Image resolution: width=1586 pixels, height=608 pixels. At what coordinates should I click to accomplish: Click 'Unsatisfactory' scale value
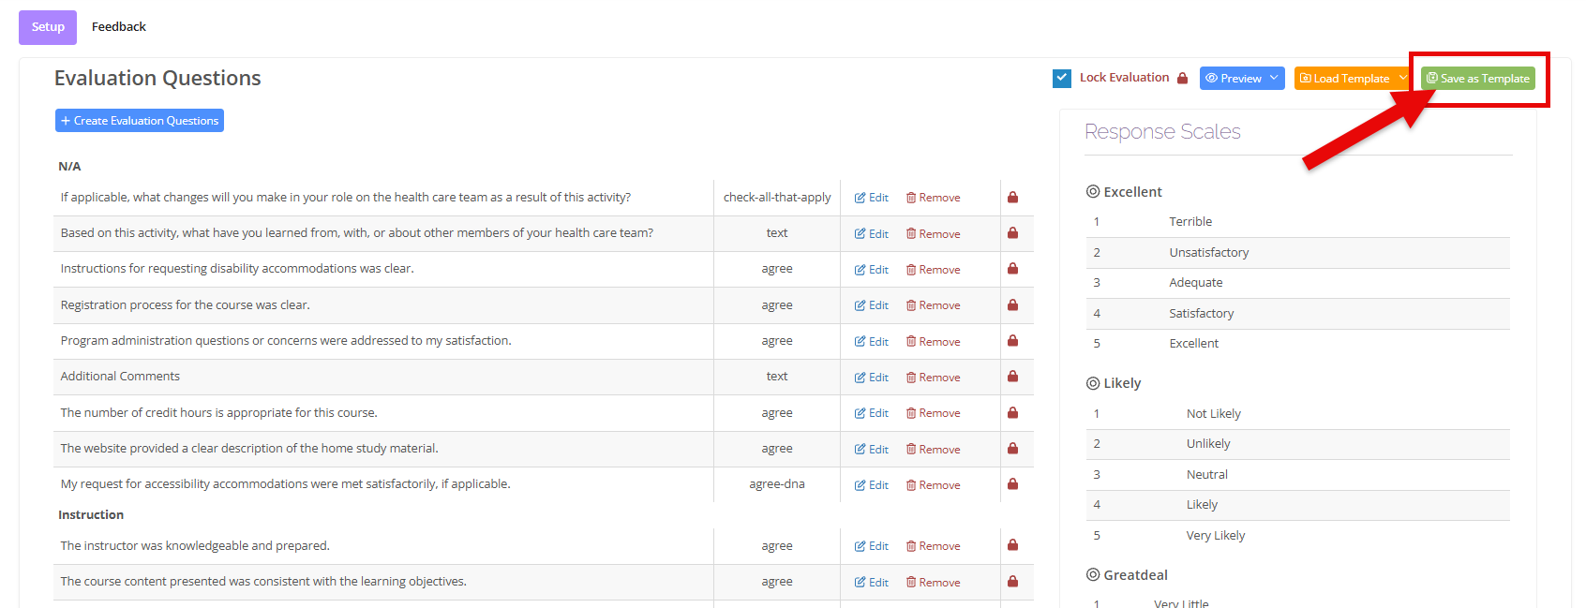1209,253
